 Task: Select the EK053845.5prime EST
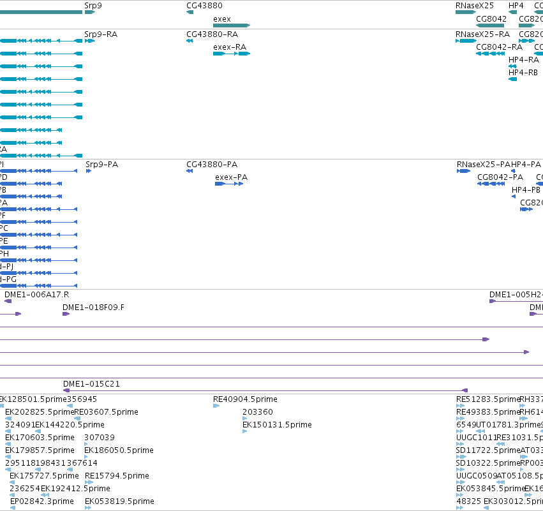click(460, 495)
